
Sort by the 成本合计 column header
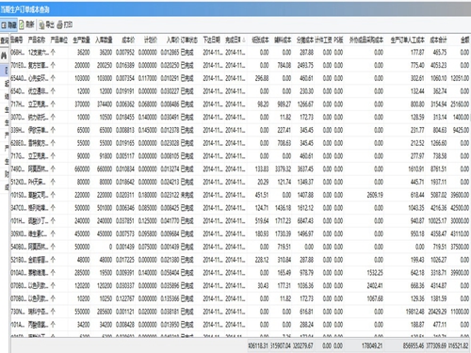pos(438,40)
